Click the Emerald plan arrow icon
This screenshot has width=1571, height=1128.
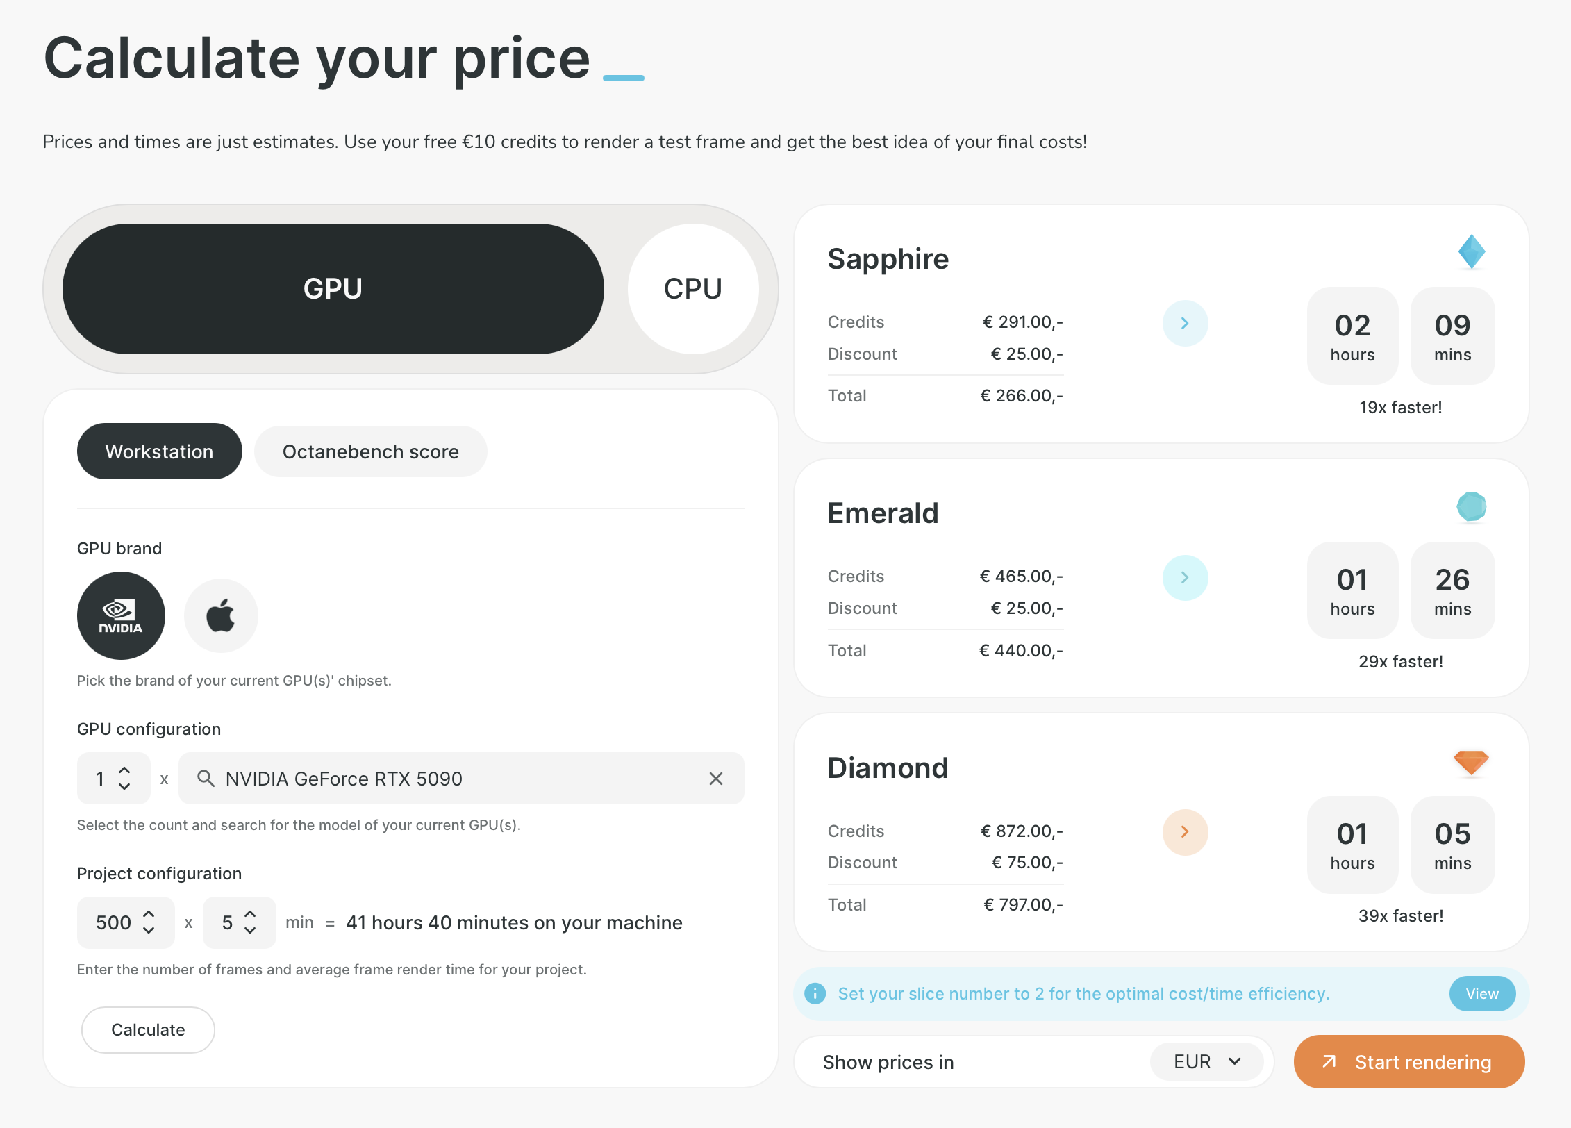tap(1185, 578)
